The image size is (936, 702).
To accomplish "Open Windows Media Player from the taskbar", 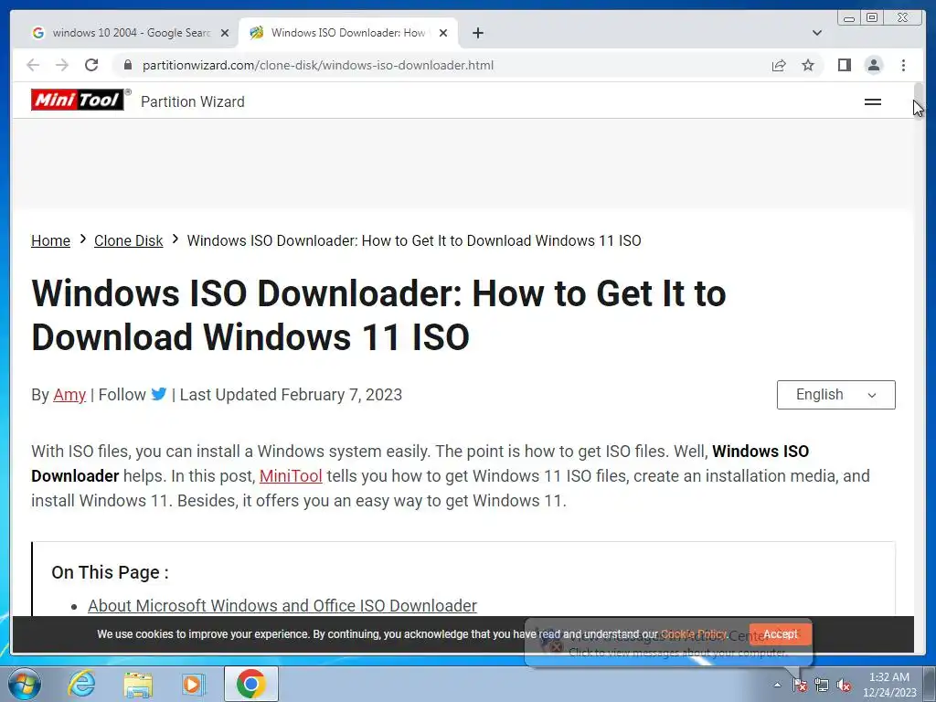I will click(x=193, y=684).
